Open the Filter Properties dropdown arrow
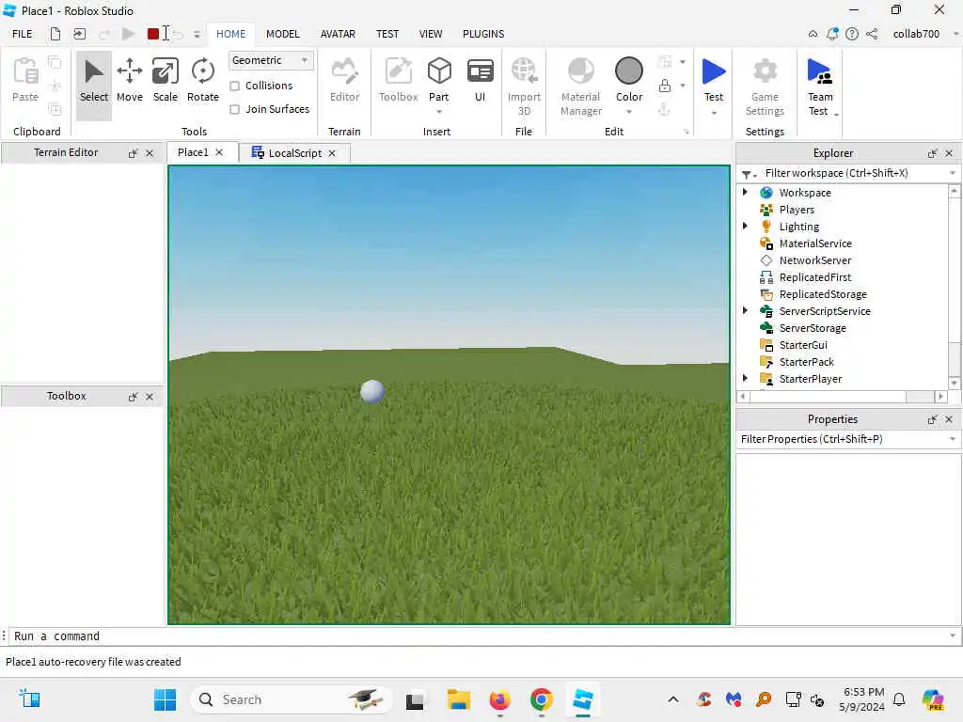The image size is (963, 722). click(953, 439)
